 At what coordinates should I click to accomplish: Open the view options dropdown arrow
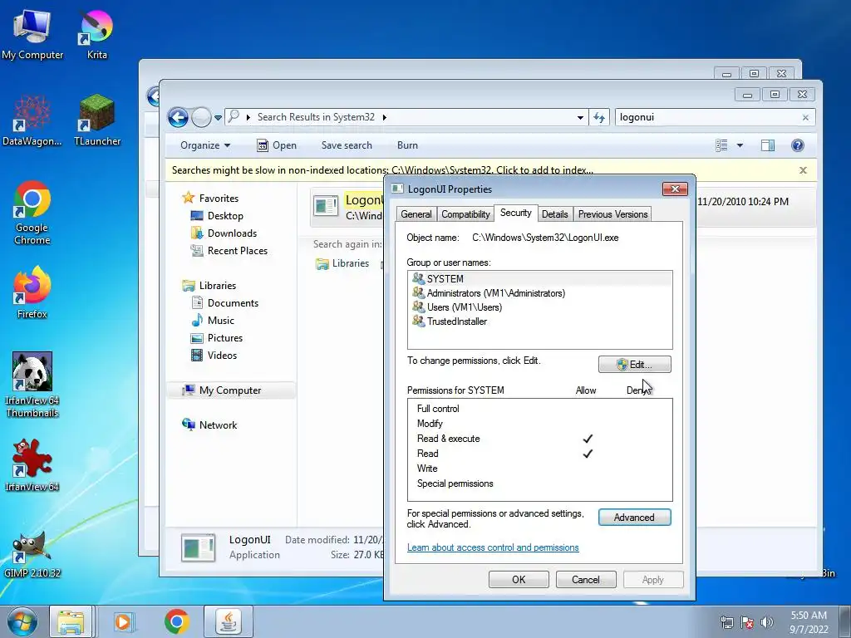click(x=740, y=145)
